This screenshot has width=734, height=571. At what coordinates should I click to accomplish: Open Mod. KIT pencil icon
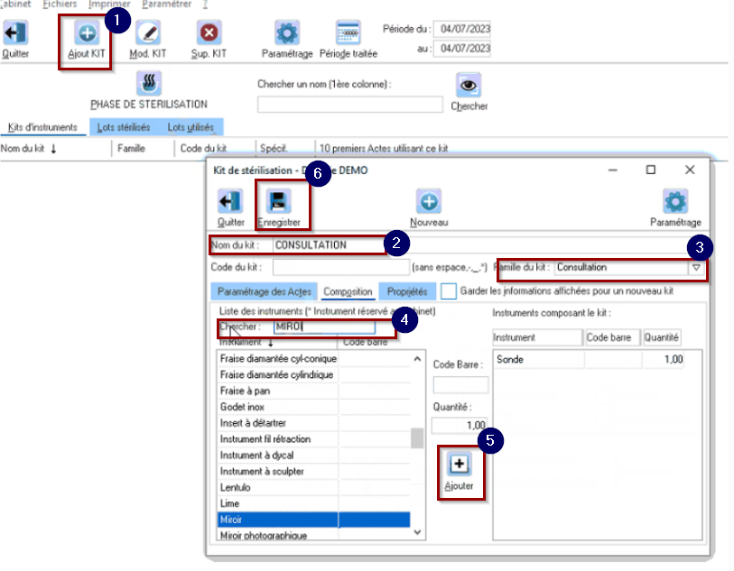tap(148, 33)
